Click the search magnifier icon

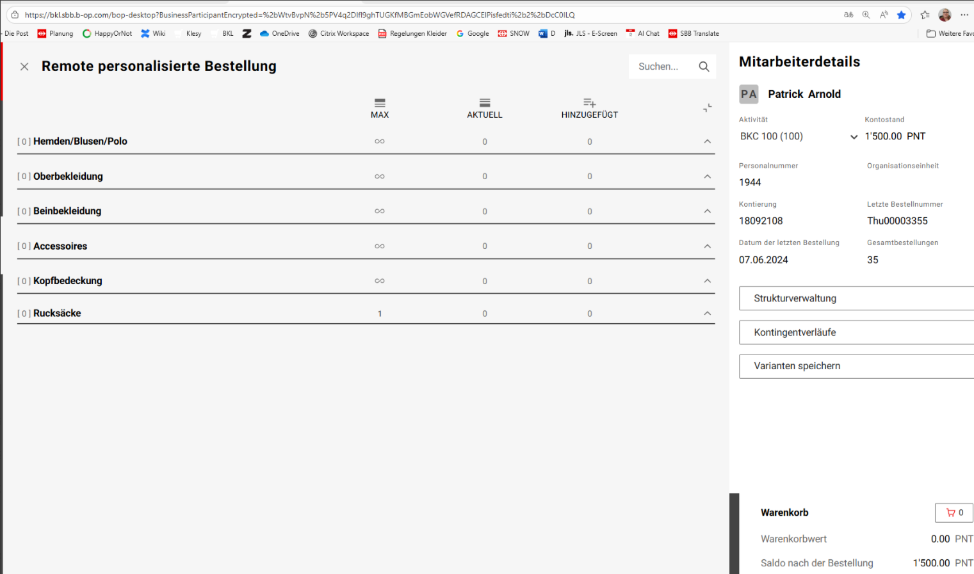click(x=704, y=67)
